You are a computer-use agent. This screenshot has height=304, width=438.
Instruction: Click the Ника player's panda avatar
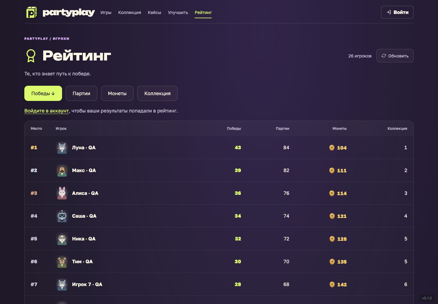tap(62, 239)
